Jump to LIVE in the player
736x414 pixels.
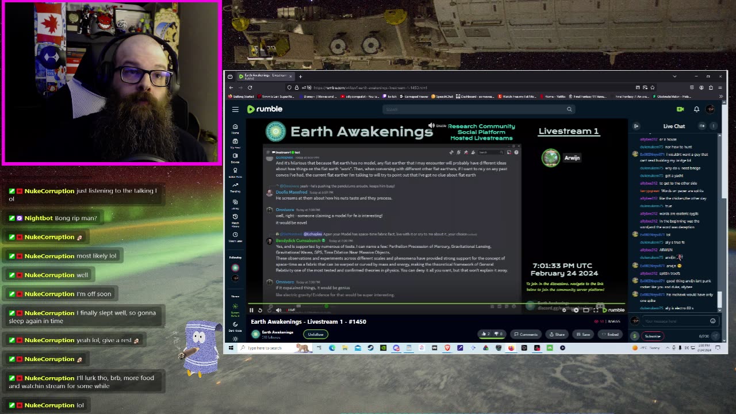coord(292,310)
